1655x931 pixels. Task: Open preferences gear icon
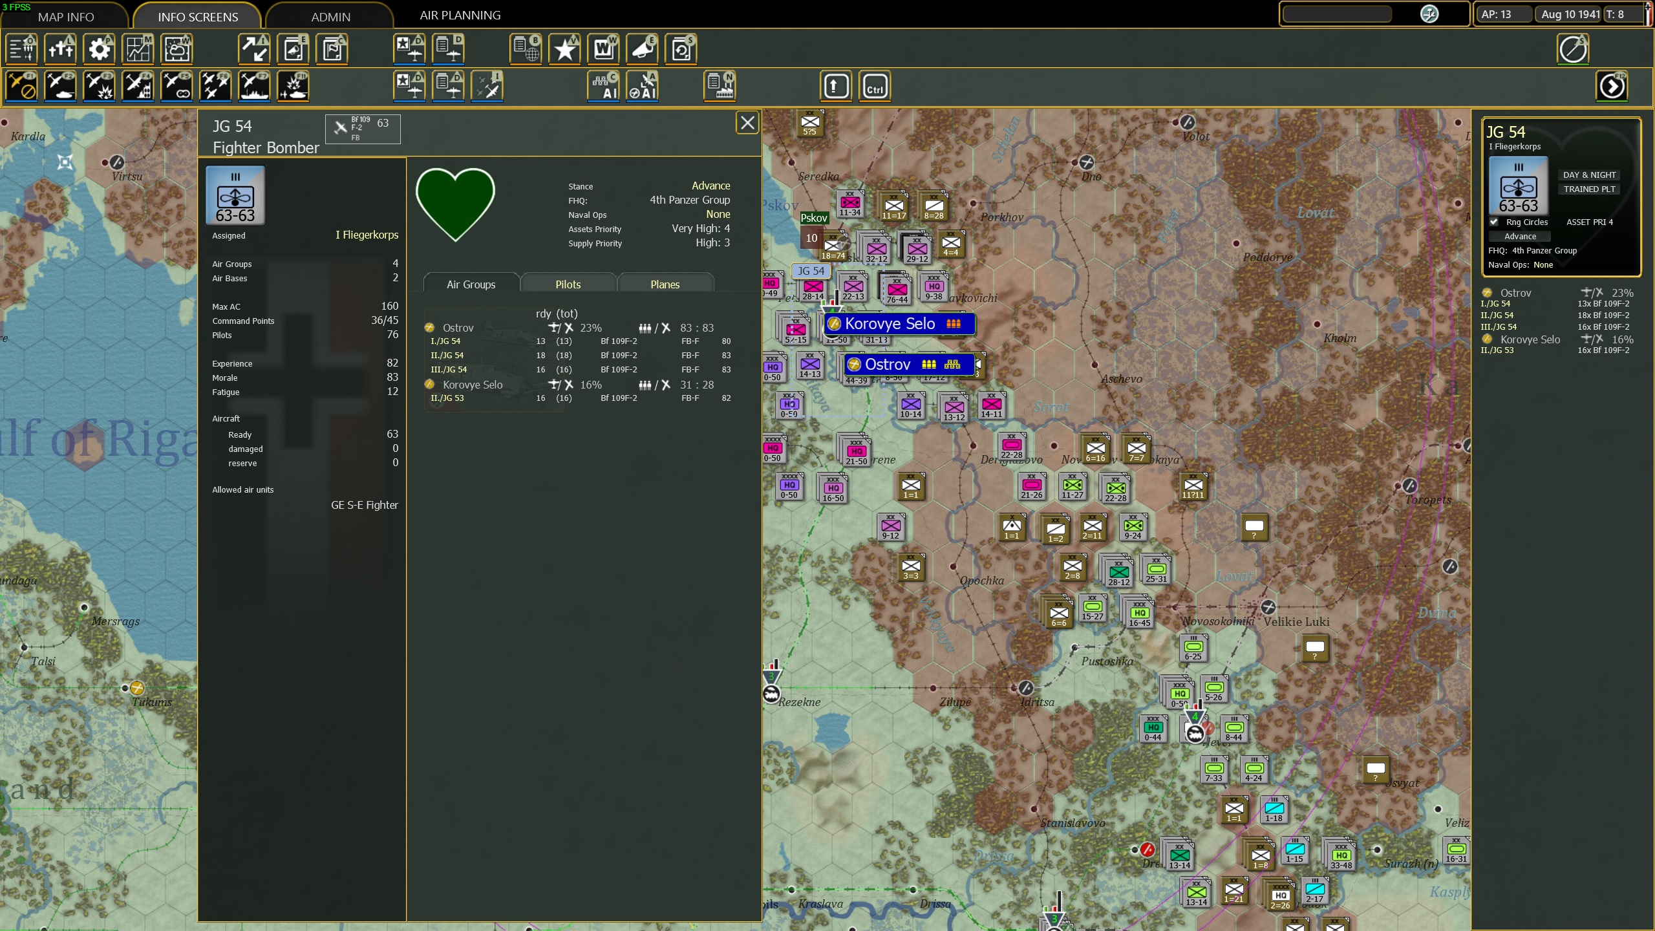click(x=100, y=49)
